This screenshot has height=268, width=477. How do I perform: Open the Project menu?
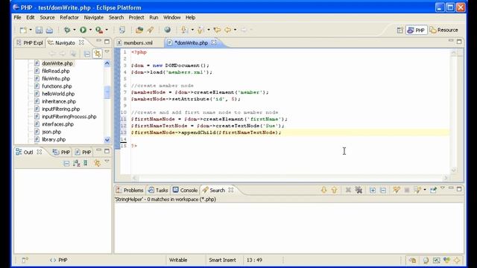pyautogui.click(x=136, y=17)
